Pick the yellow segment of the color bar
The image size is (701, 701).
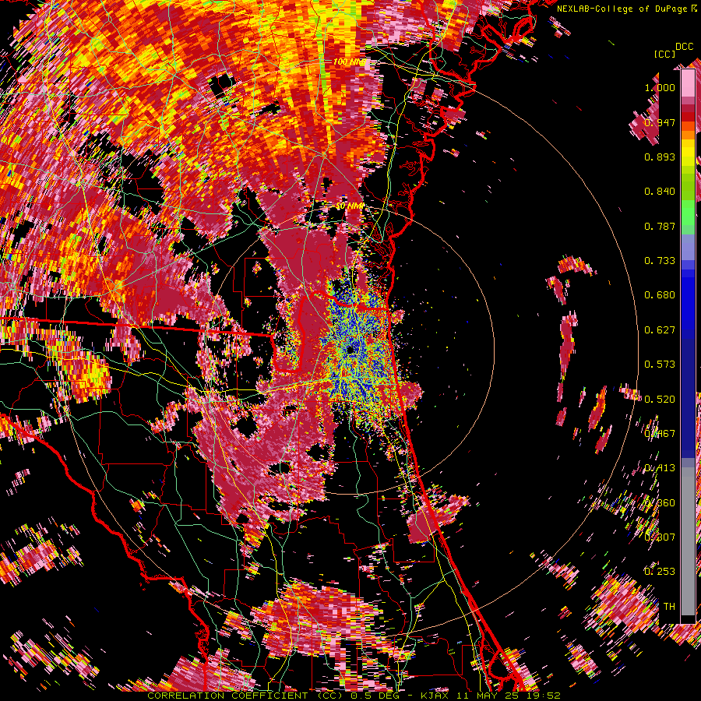[x=688, y=152]
